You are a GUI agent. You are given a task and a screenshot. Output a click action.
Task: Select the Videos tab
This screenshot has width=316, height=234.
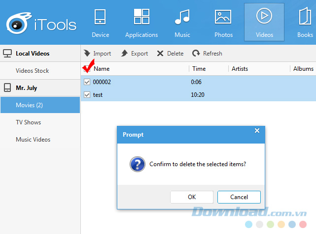pyautogui.click(x=264, y=22)
